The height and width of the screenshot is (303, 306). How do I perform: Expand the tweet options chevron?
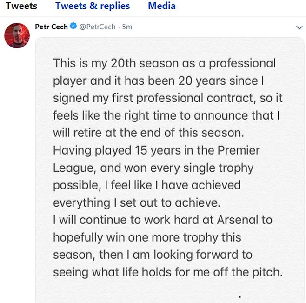pos(299,27)
